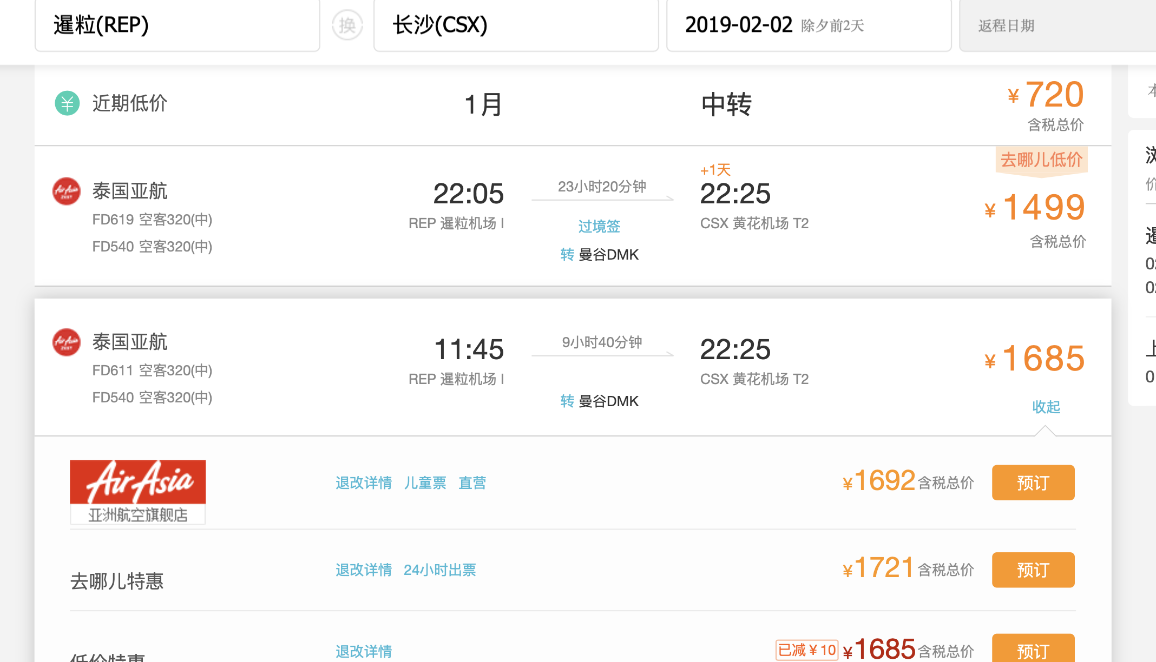Open the AirAsia flagship store banner

pyautogui.click(x=137, y=492)
